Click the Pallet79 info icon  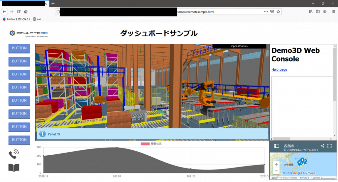43,134
